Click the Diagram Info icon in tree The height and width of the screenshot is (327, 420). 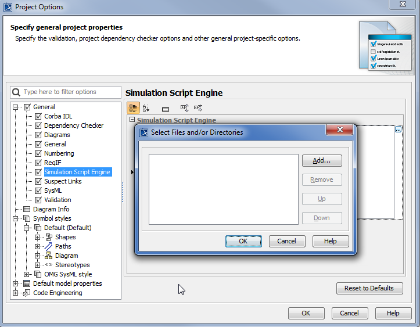(x=27, y=209)
